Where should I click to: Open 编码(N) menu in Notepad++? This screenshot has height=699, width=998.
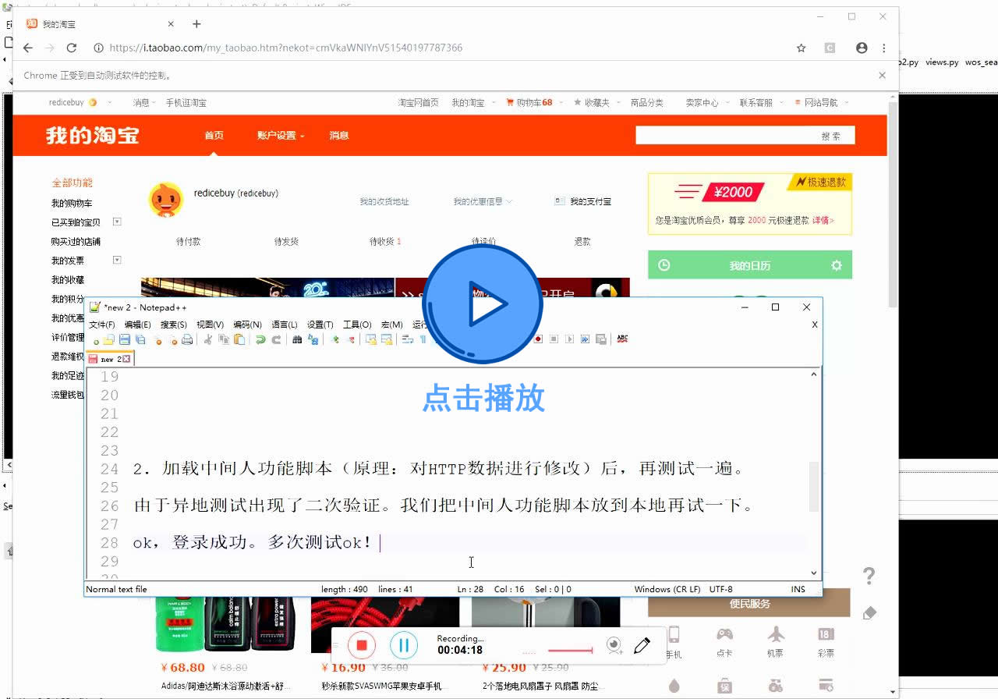(247, 325)
